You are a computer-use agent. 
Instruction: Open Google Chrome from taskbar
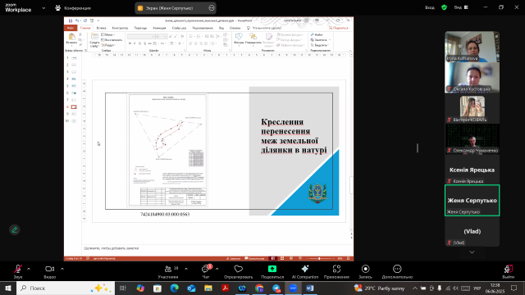tap(259, 288)
